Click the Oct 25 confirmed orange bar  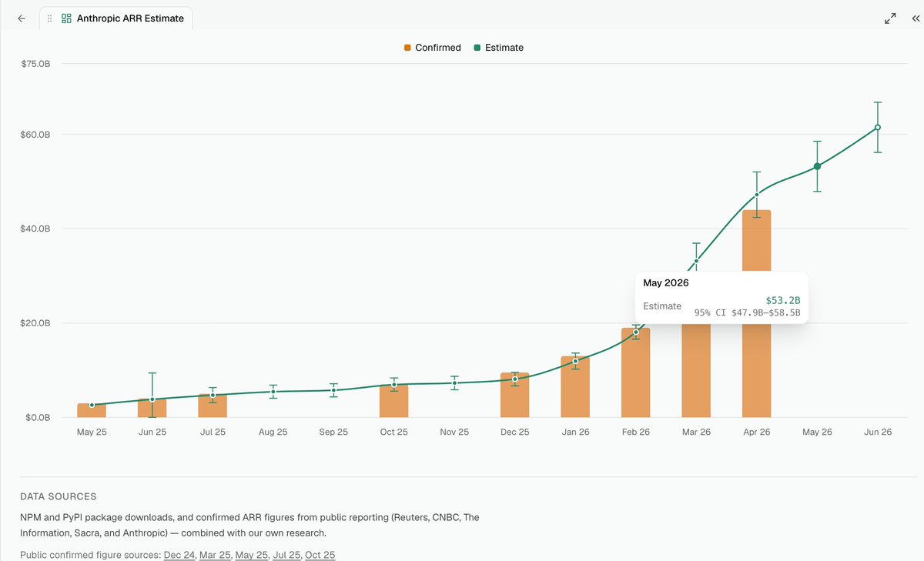coord(394,401)
